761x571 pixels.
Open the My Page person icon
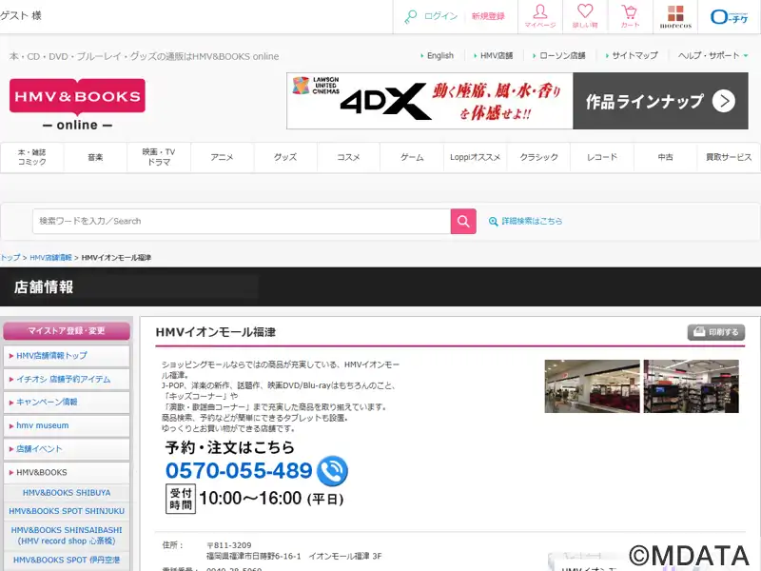click(x=539, y=16)
